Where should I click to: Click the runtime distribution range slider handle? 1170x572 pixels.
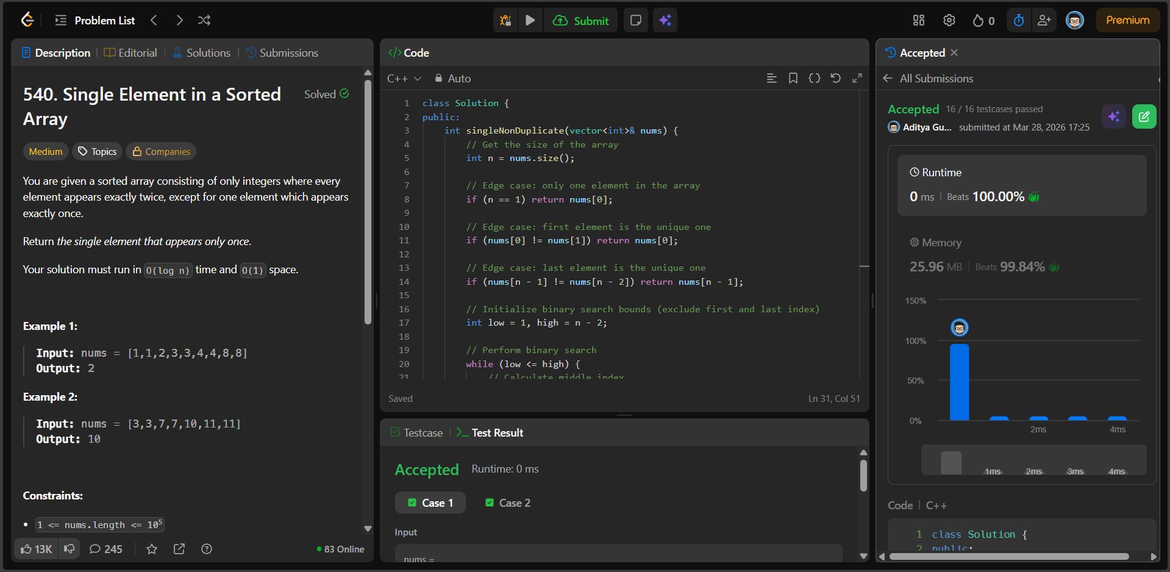(951, 463)
